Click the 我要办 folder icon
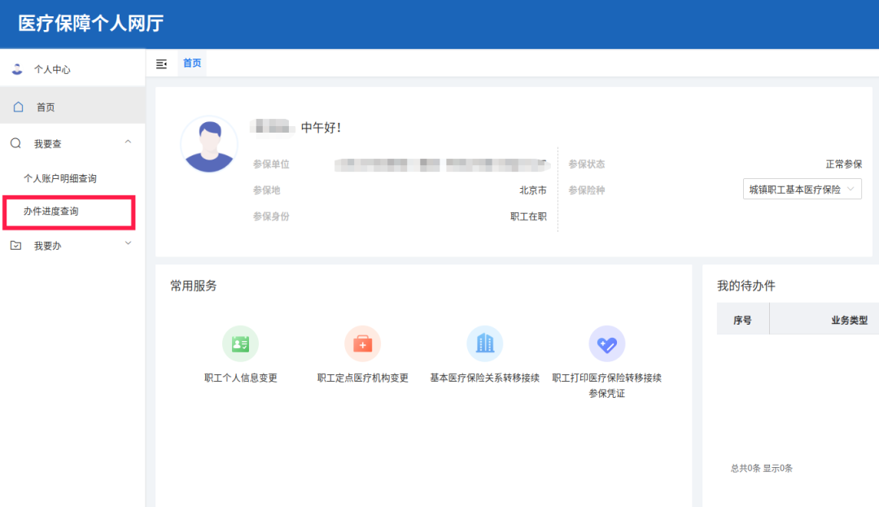 pos(16,245)
